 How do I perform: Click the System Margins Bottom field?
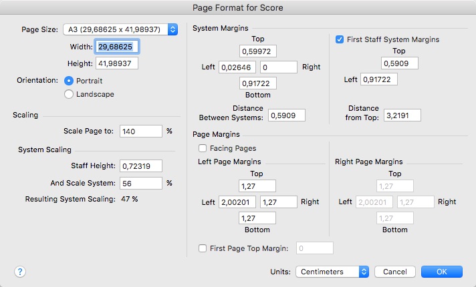tap(257, 83)
